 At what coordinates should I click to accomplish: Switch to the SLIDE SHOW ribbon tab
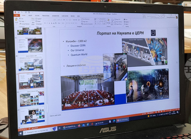(x=65, y=16)
